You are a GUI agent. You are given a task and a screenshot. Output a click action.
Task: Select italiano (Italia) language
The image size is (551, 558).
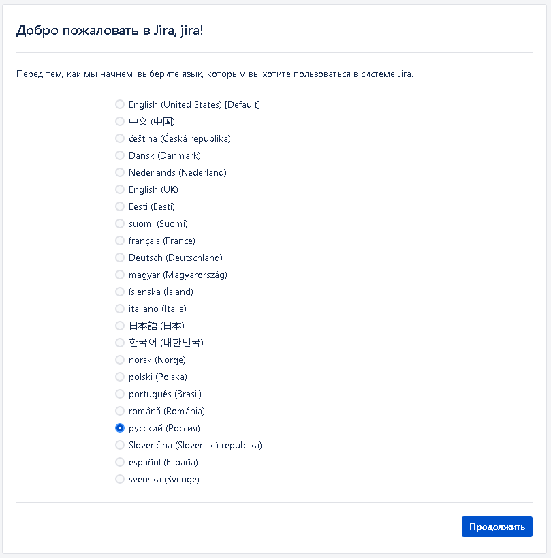(x=120, y=309)
